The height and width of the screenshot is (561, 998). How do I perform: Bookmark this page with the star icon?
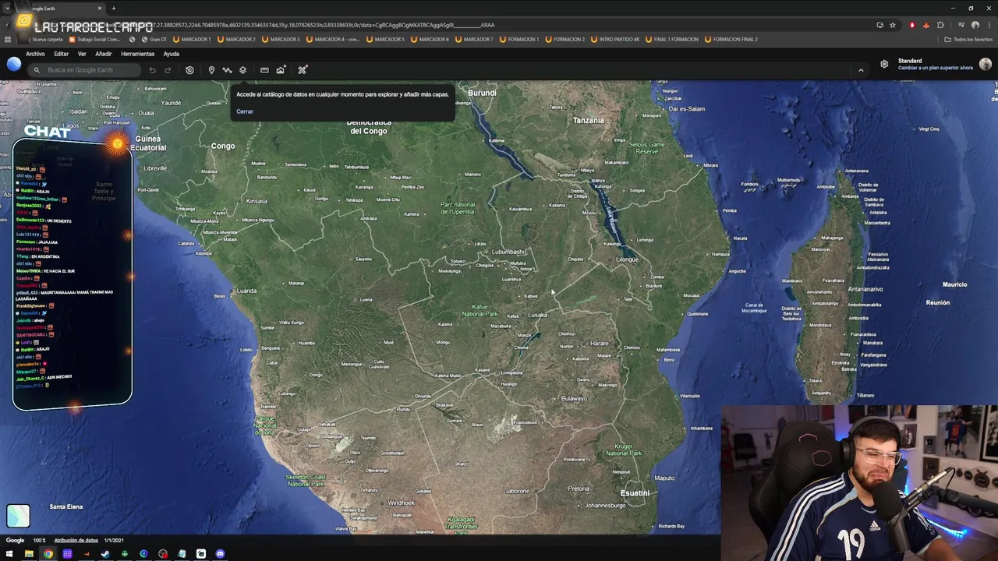893,25
